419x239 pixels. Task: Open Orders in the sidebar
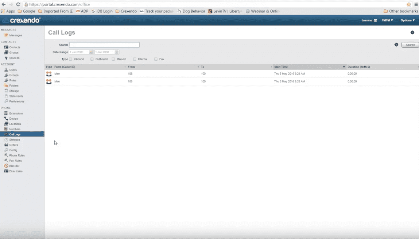pyautogui.click(x=13, y=145)
